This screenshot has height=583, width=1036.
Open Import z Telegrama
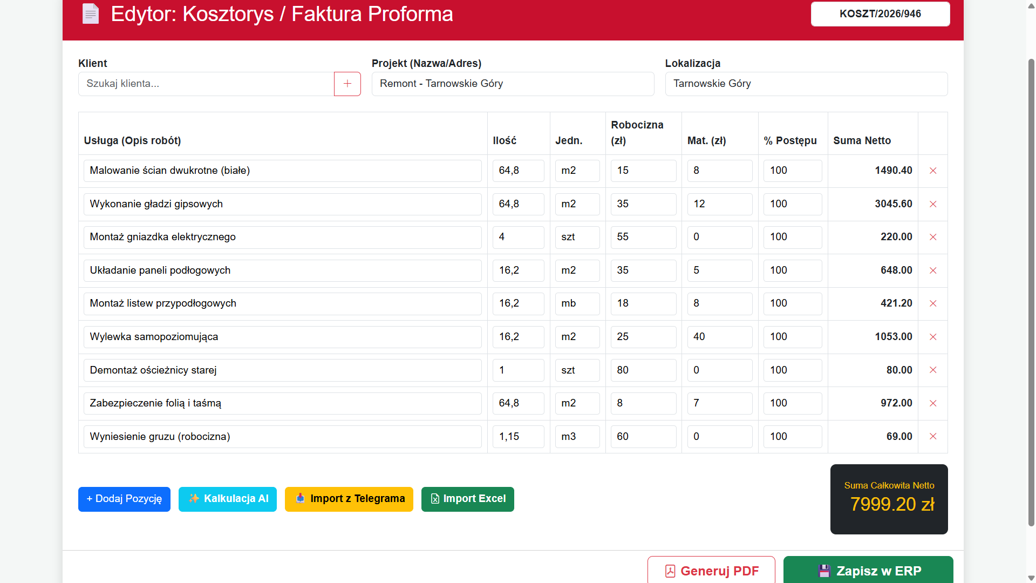(x=349, y=499)
